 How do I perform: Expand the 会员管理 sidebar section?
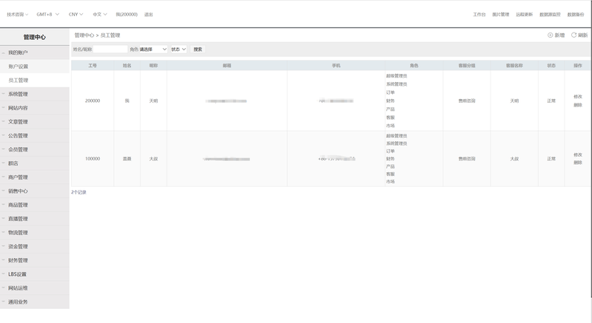(x=35, y=149)
